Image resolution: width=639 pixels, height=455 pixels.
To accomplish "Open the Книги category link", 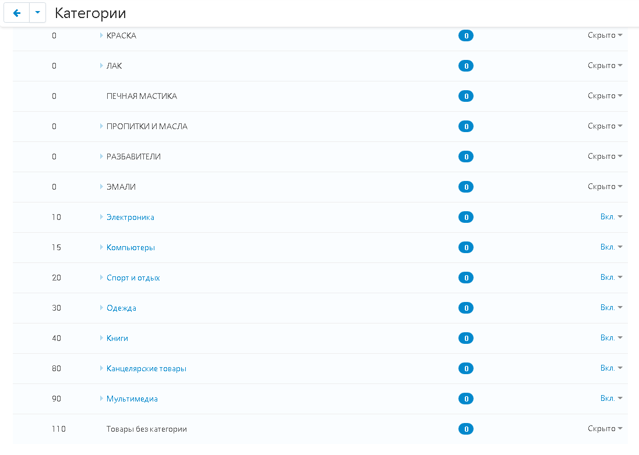I will click(117, 338).
